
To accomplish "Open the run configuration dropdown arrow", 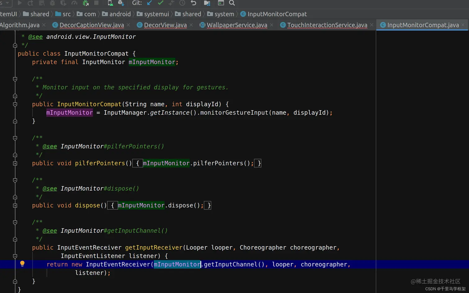I will [x=7, y=3].
